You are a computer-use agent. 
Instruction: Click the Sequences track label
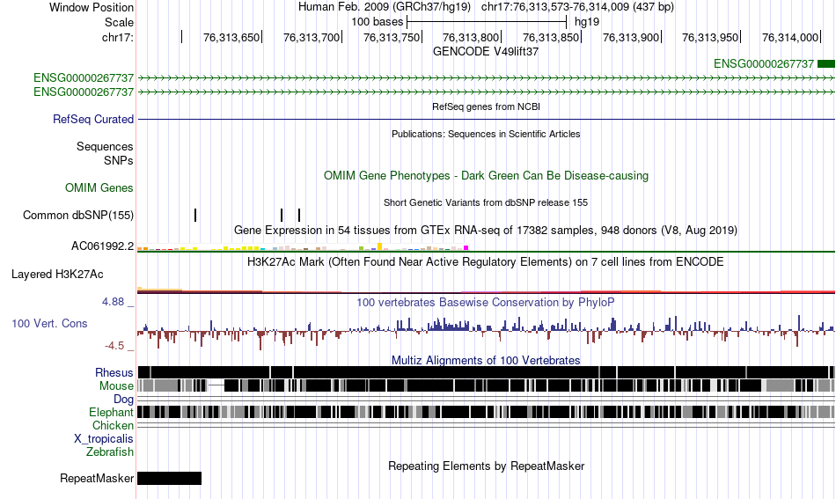(105, 147)
